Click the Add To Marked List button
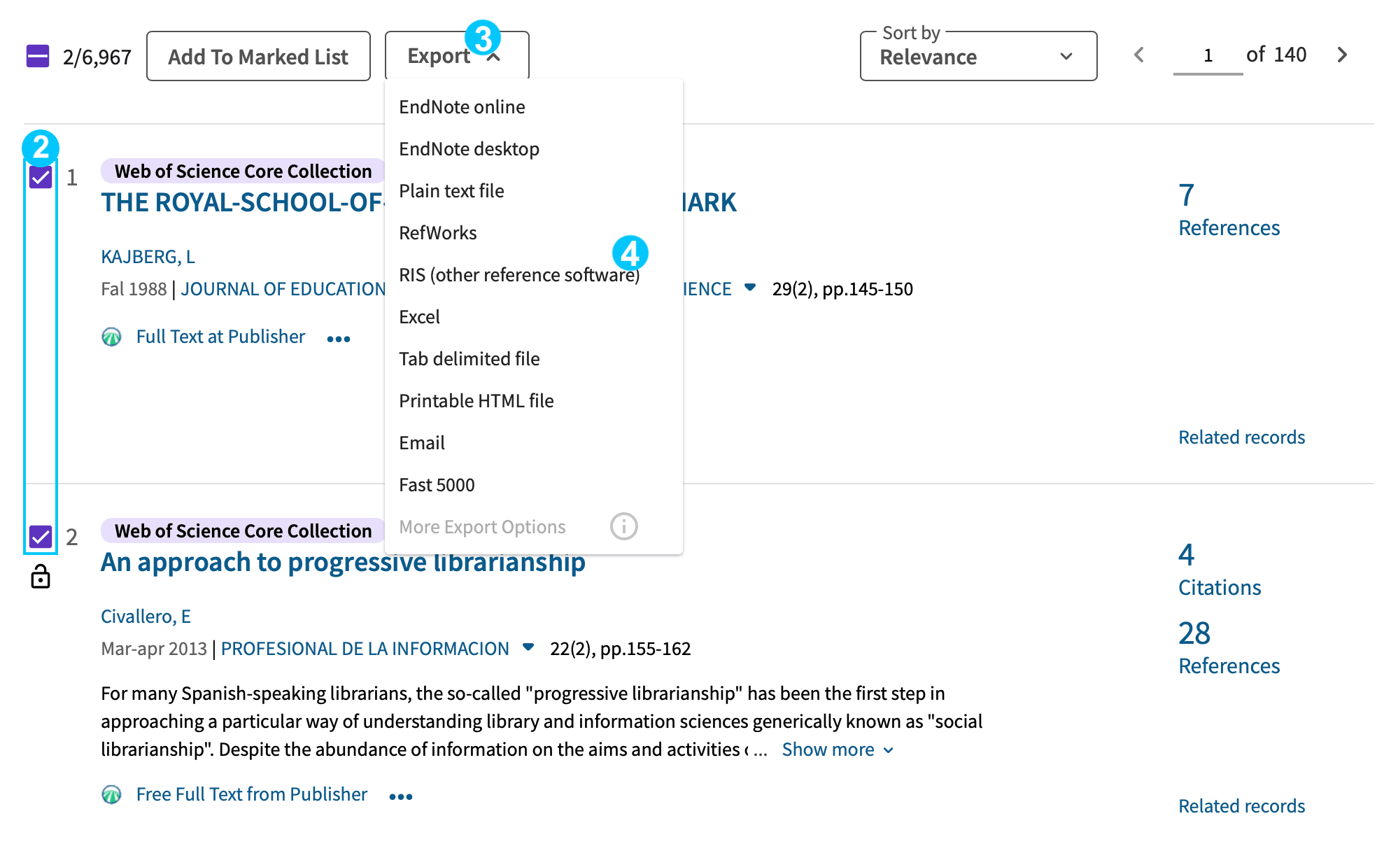Viewport: 1384px width, 851px height. (258, 56)
